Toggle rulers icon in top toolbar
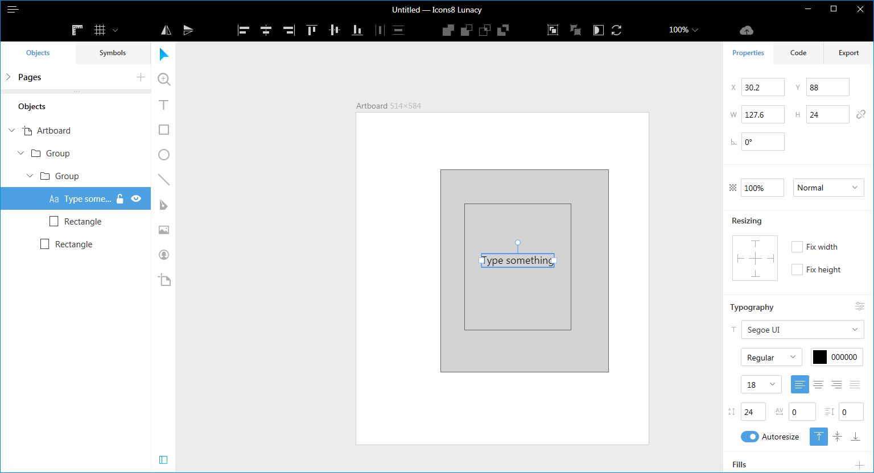The image size is (874, 473). [77, 30]
